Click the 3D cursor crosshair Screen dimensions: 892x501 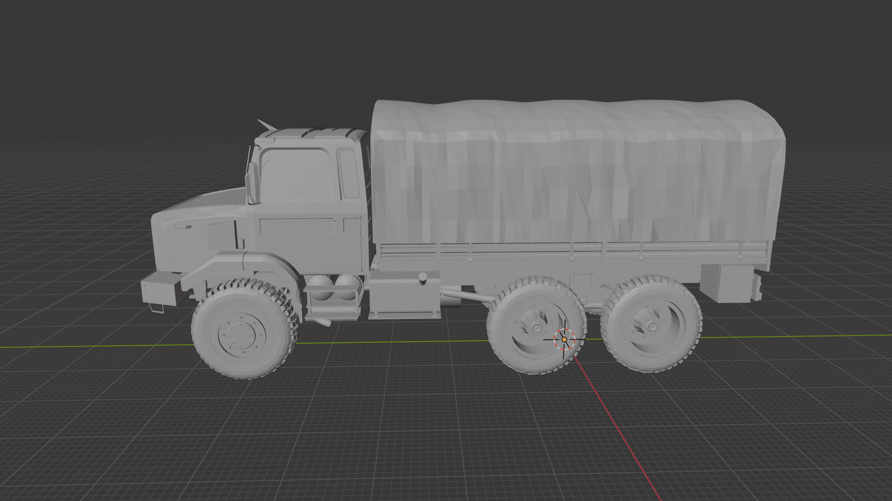564,340
